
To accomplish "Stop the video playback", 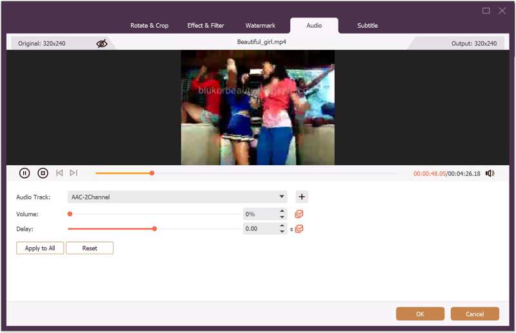I will click(43, 173).
